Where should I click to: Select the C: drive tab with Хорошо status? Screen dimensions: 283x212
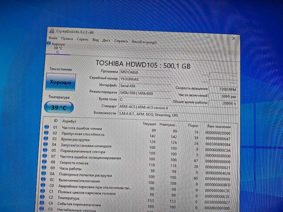tap(58, 48)
